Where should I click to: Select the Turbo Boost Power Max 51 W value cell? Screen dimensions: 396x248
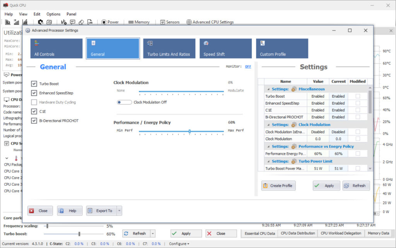coord(318,168)
